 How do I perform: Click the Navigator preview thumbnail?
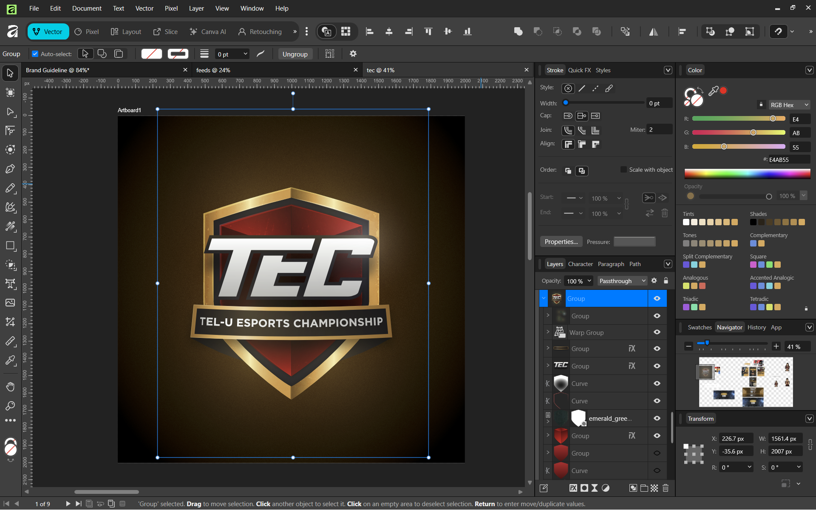(x=746, y=382)
